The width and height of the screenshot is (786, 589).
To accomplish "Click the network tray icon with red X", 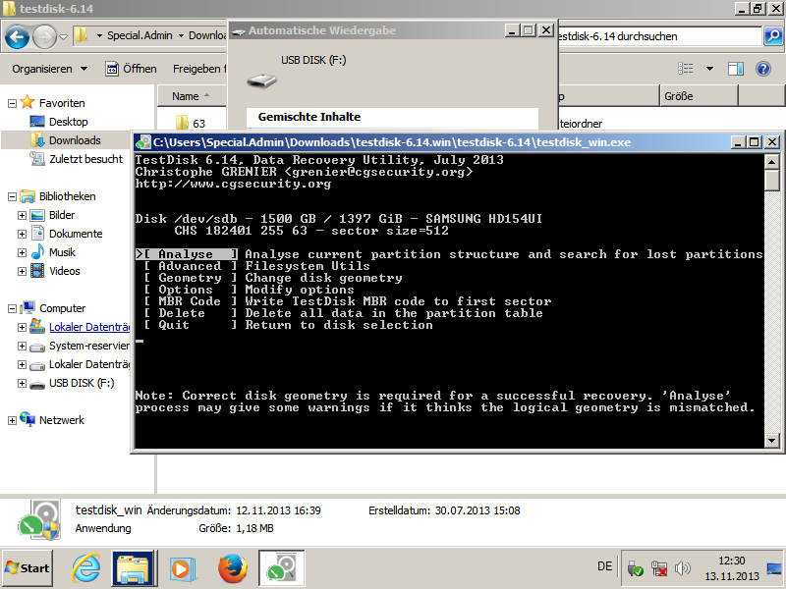I will click(x=658, y=568).
